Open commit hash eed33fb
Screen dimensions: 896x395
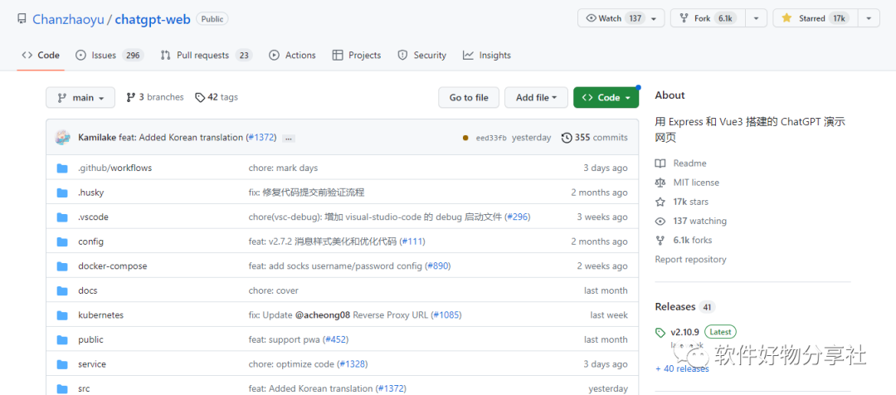pyautogui.click(x=491, y=138)
